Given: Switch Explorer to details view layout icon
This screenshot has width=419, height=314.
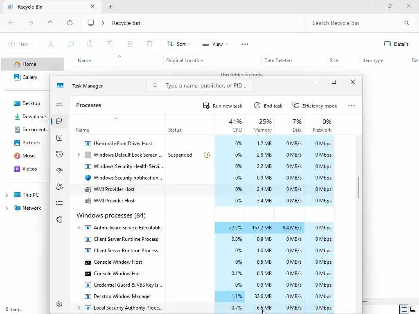Looking at the screenshot, I should pos(404,310).
